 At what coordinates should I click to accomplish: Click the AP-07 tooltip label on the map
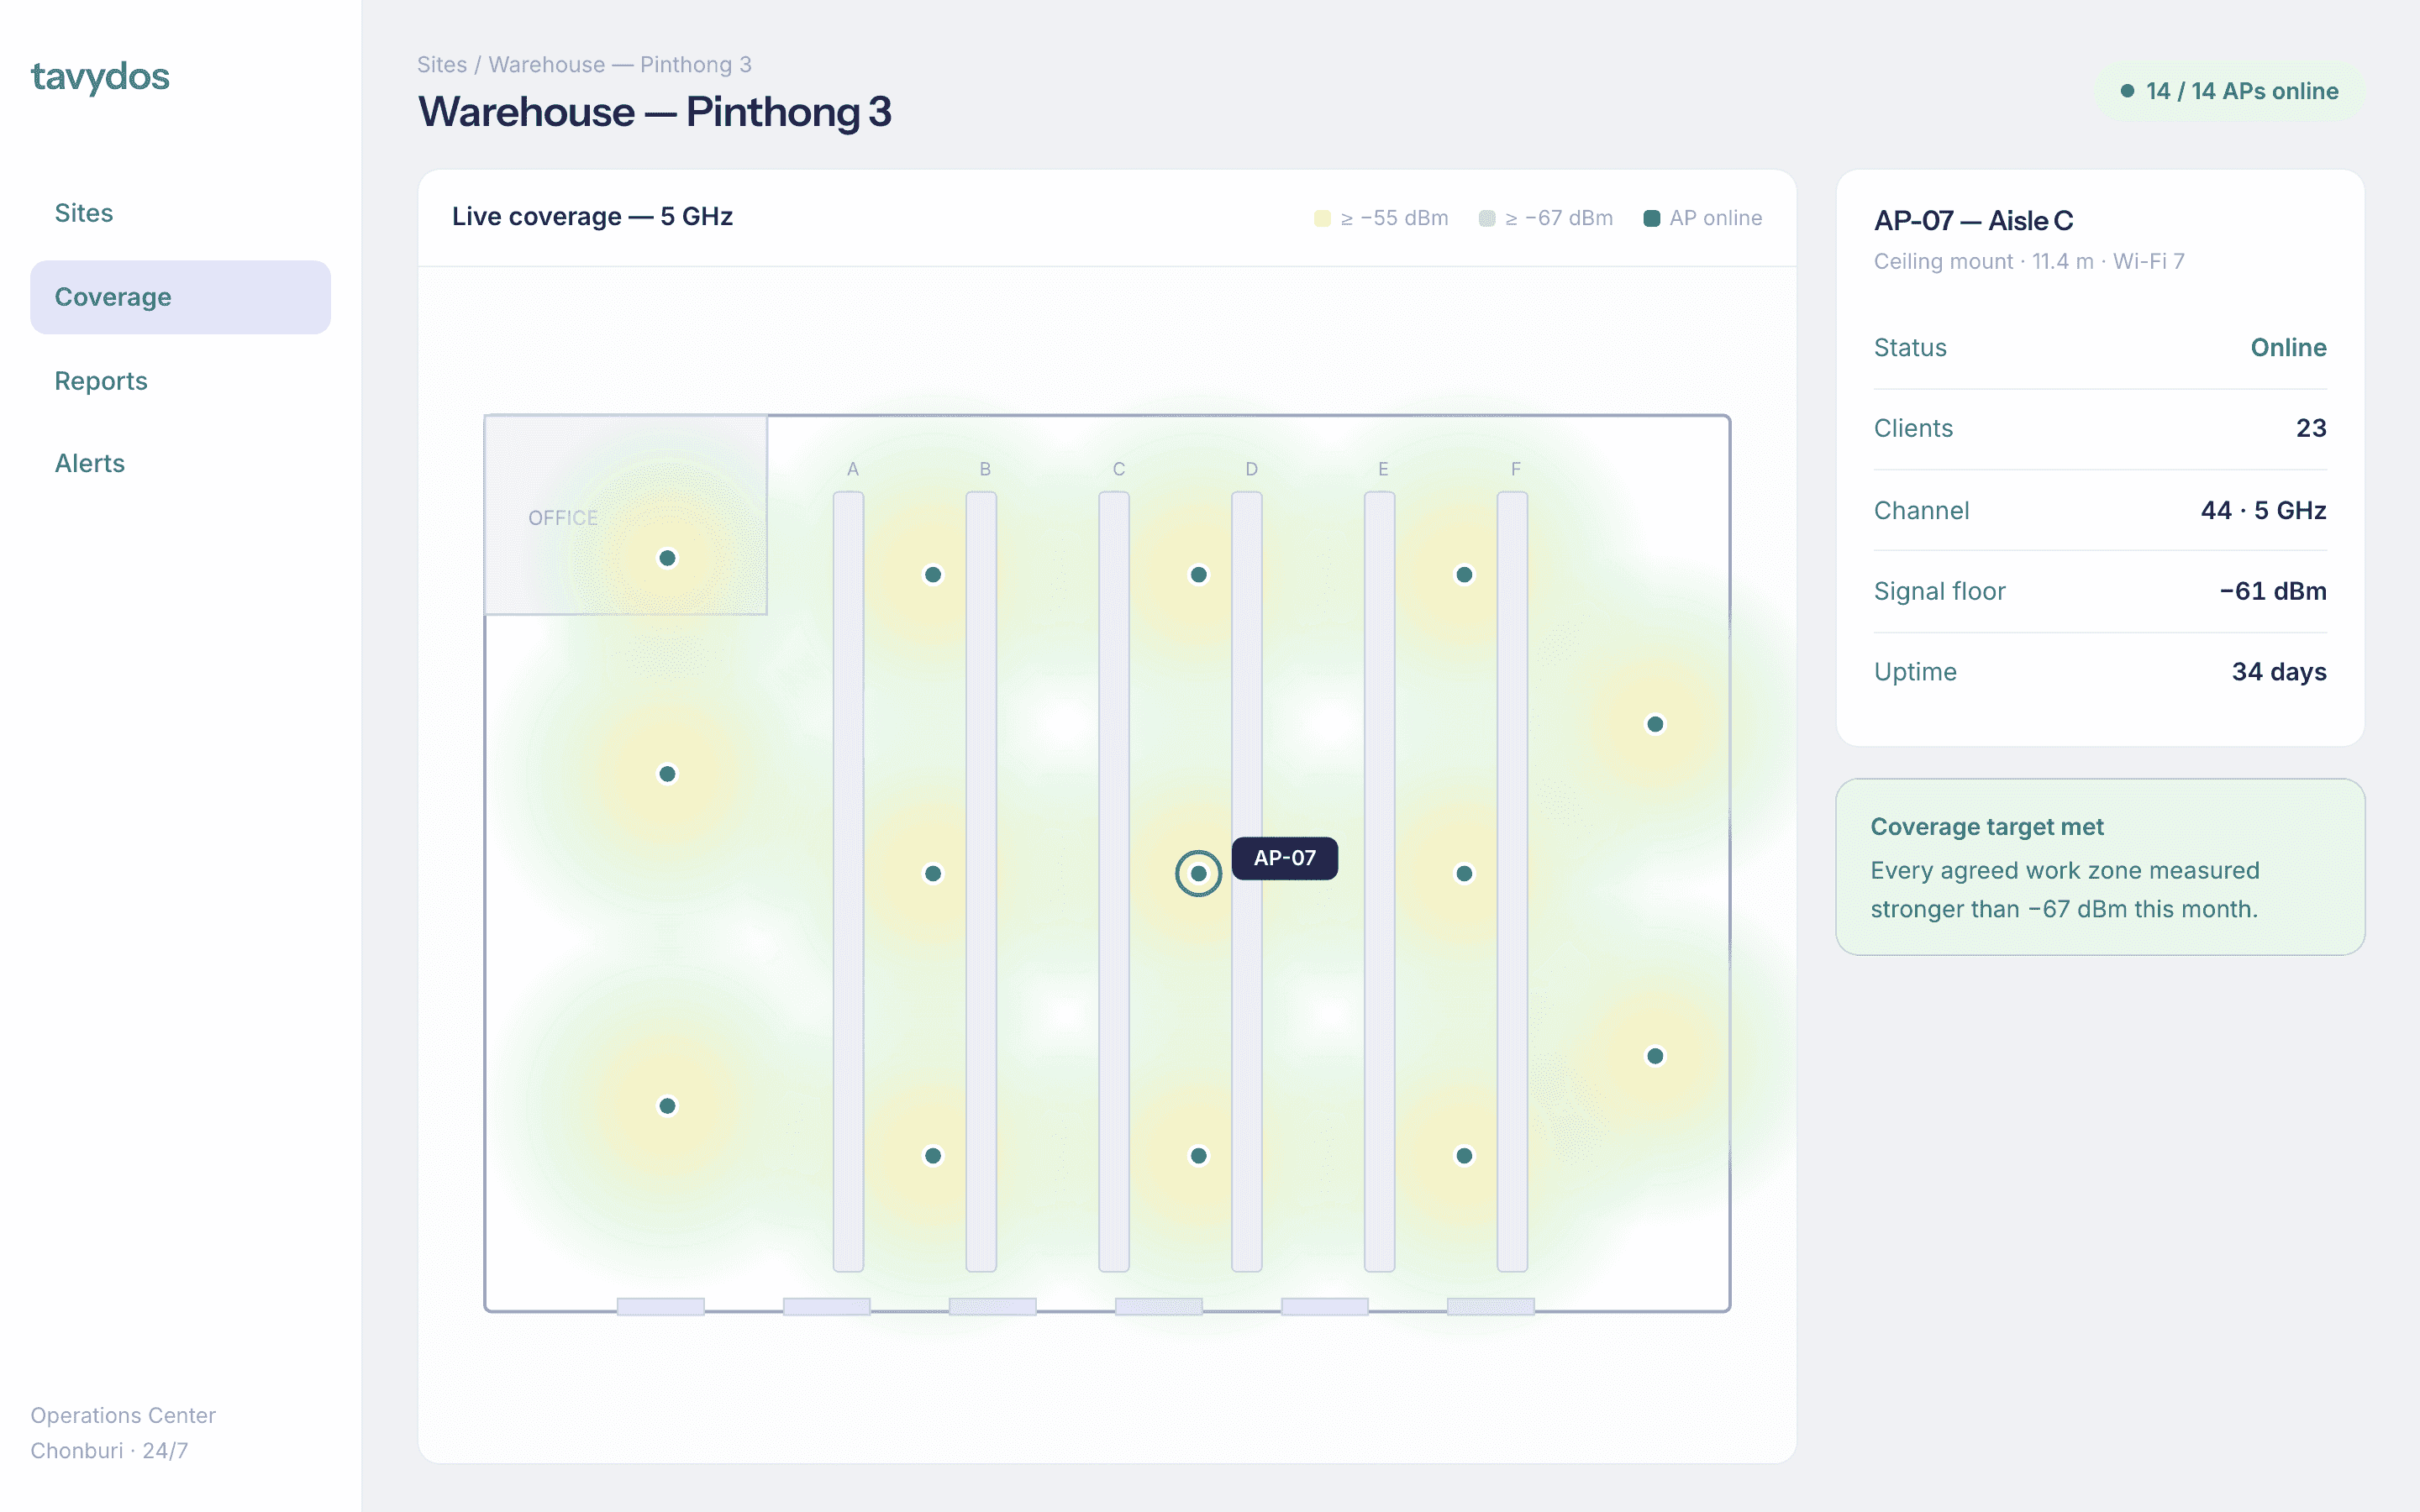[x=1284, y=858]
